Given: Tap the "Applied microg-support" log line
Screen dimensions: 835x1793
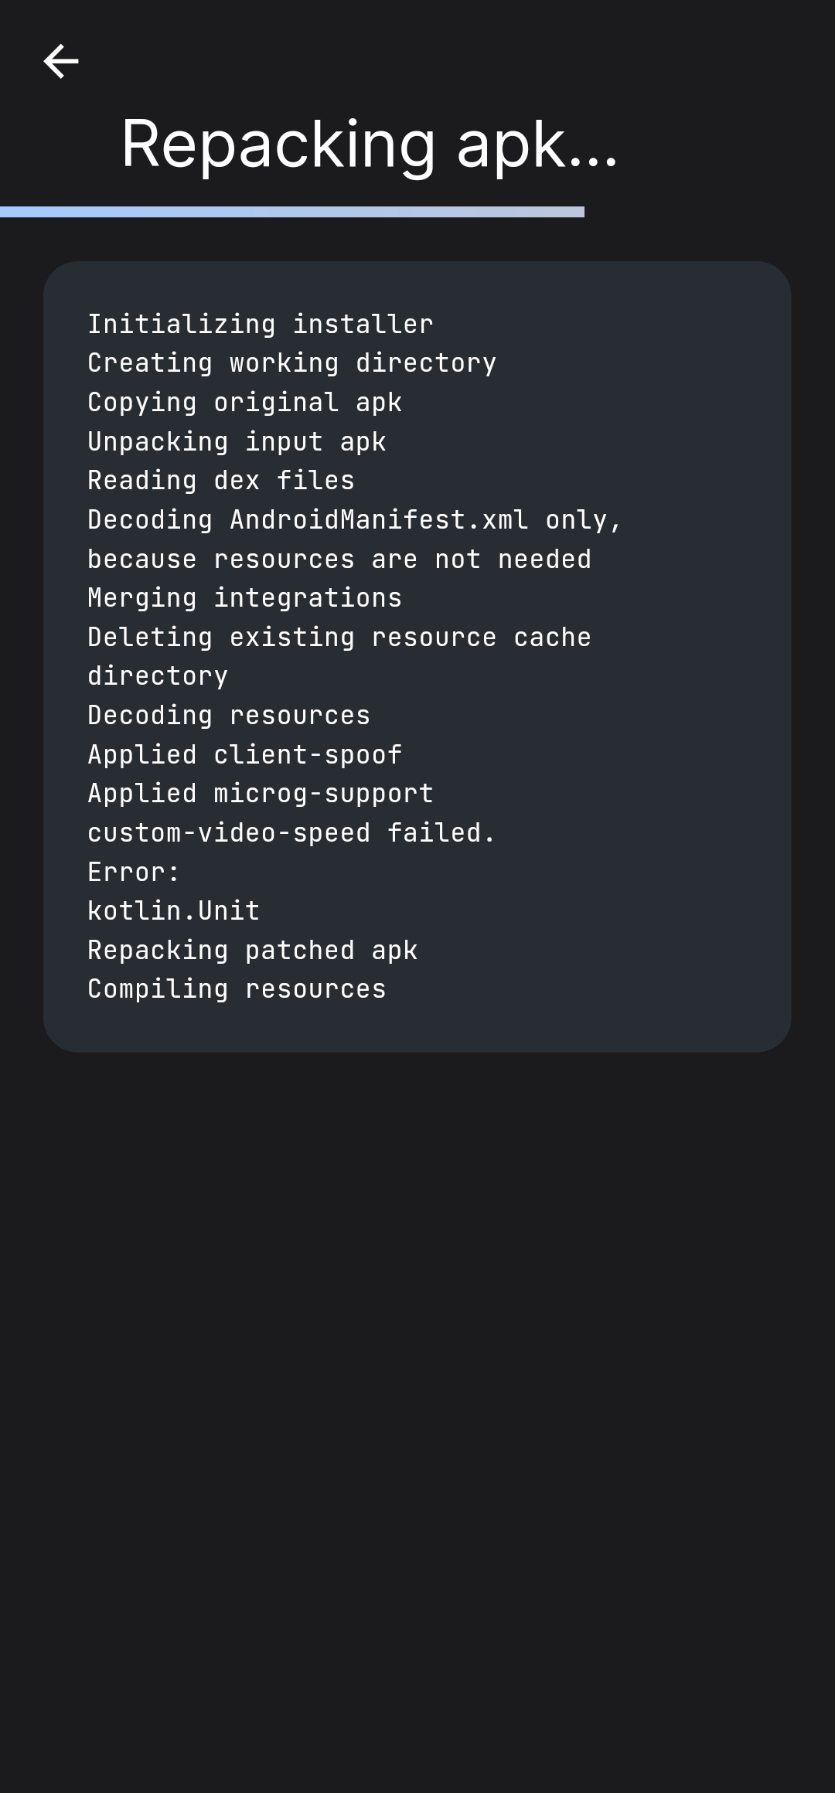Looking at the screenshot, I should pos(261,794).
